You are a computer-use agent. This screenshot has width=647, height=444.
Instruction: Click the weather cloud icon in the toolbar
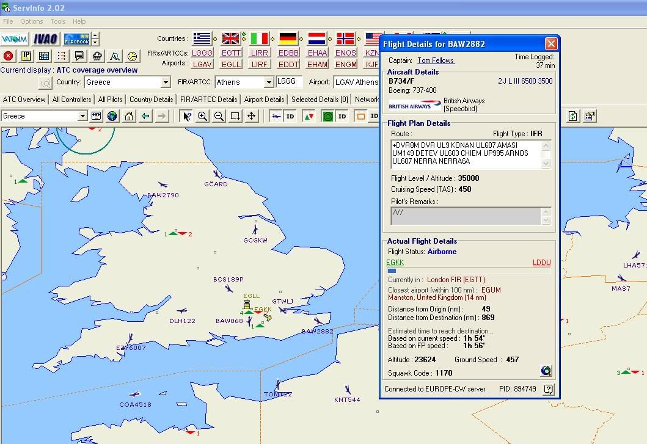coord(97,56)
